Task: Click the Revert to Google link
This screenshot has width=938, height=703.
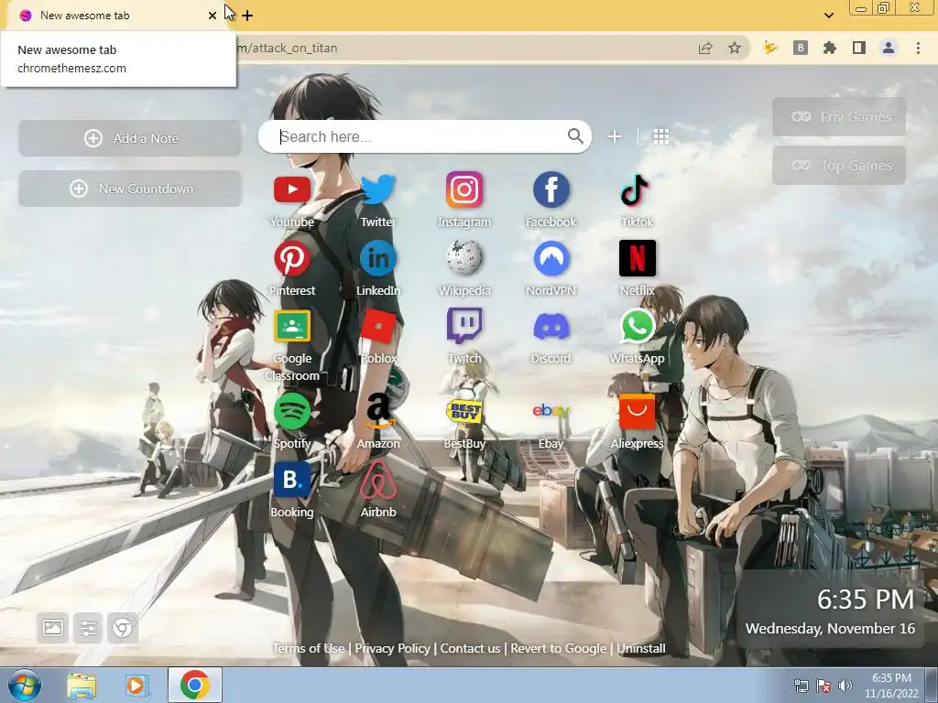Action: click(x=558, y=648)
